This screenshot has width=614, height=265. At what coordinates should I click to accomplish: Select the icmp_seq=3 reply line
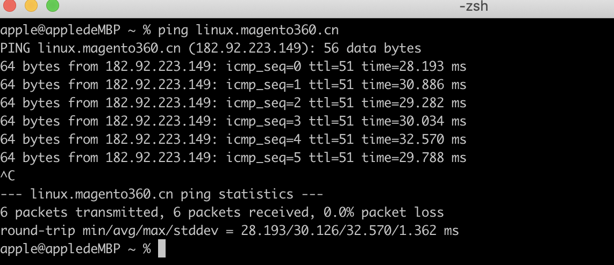click(x=233, y=121)
